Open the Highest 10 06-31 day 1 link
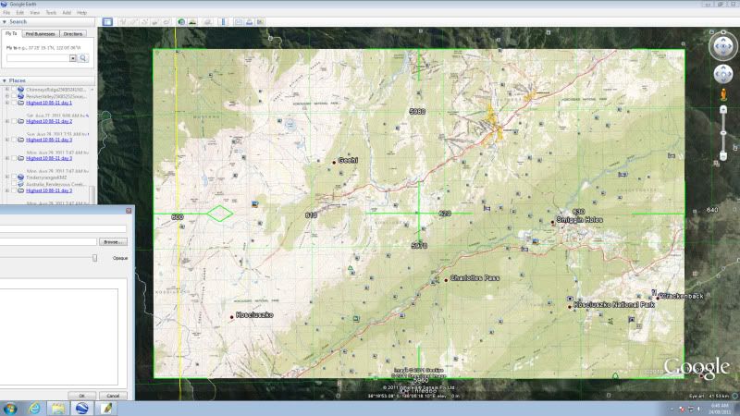 pos(49,103)
